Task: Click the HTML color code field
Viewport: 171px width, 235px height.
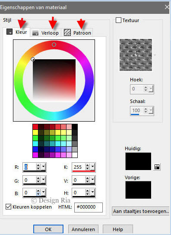Action: (x=89, y=207)
